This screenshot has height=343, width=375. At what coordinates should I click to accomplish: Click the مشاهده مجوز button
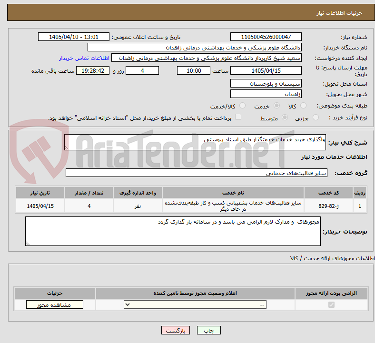[55, 305]
